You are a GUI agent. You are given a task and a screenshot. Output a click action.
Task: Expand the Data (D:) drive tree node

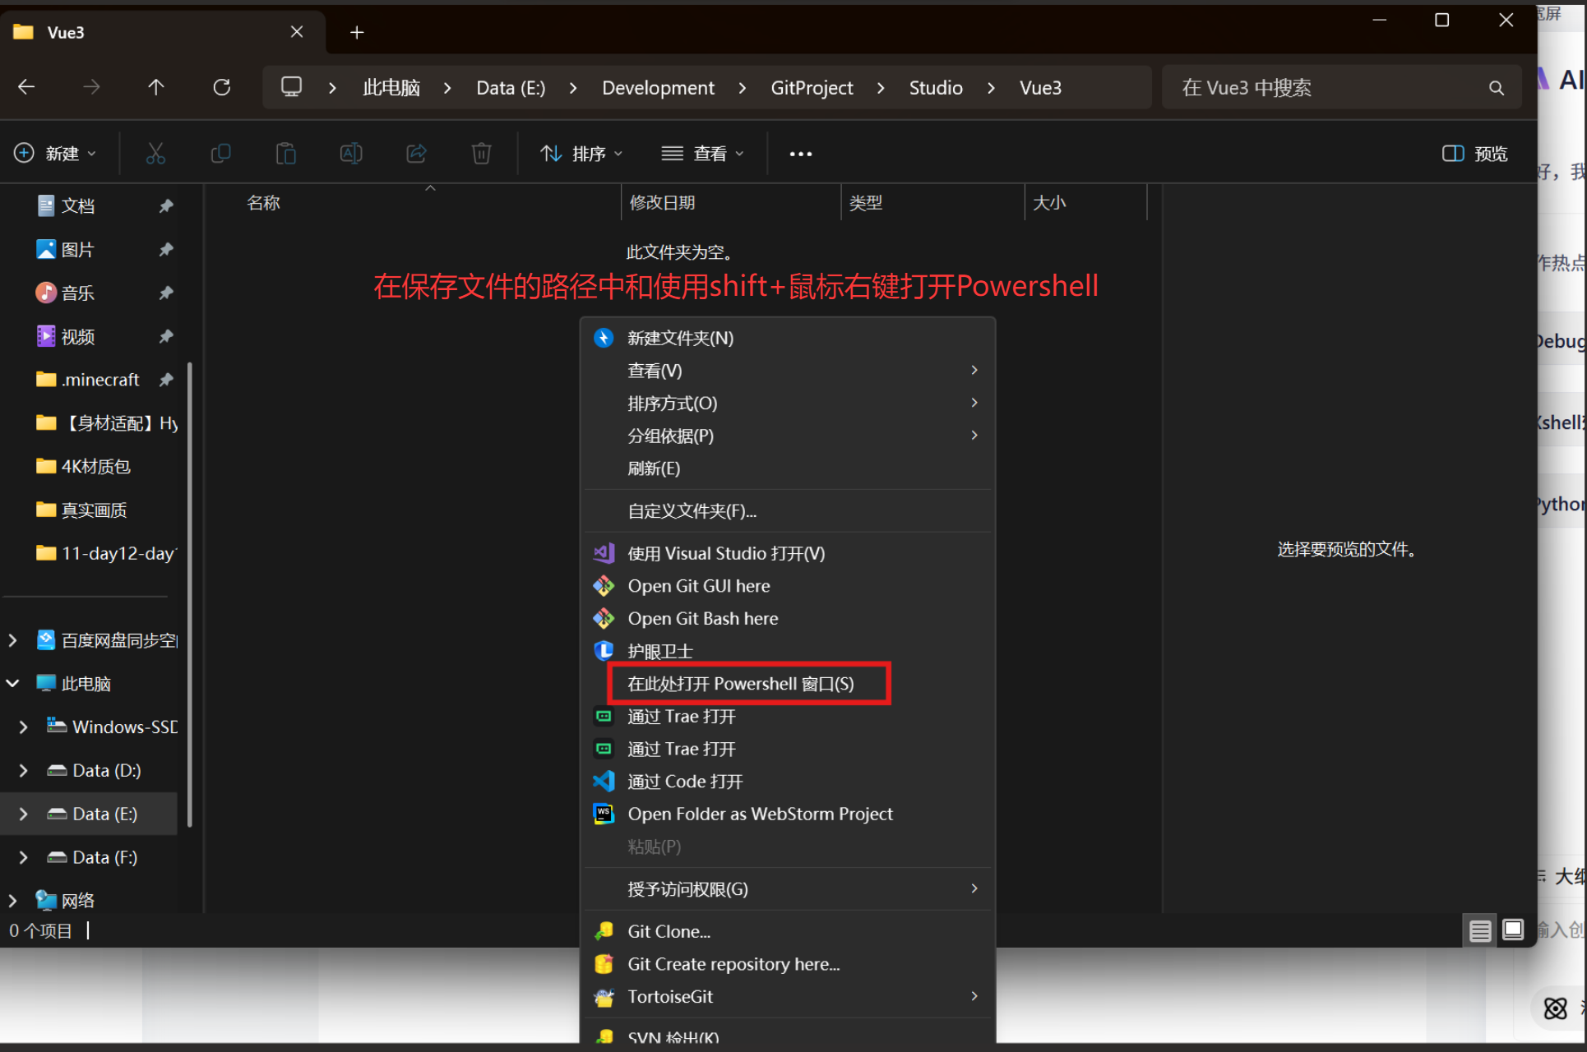[23, 771]
